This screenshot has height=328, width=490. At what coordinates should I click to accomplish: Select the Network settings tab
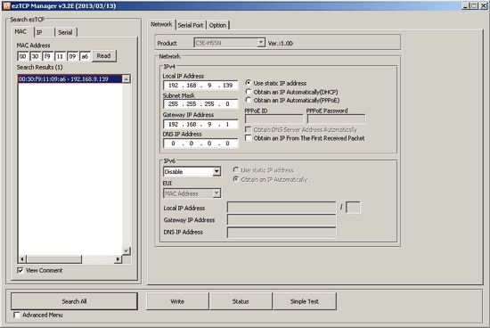pos(161,24)
